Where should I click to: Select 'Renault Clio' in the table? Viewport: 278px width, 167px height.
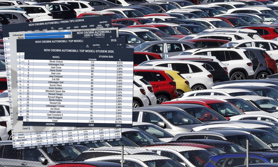coord(55,103)
